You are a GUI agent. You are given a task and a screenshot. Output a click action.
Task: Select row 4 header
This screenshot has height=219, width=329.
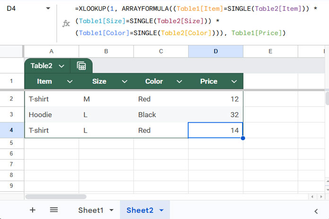click(11, 130)
